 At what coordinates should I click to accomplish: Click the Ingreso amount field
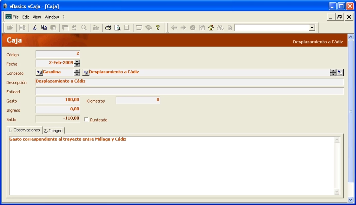(x=58, y=109)
